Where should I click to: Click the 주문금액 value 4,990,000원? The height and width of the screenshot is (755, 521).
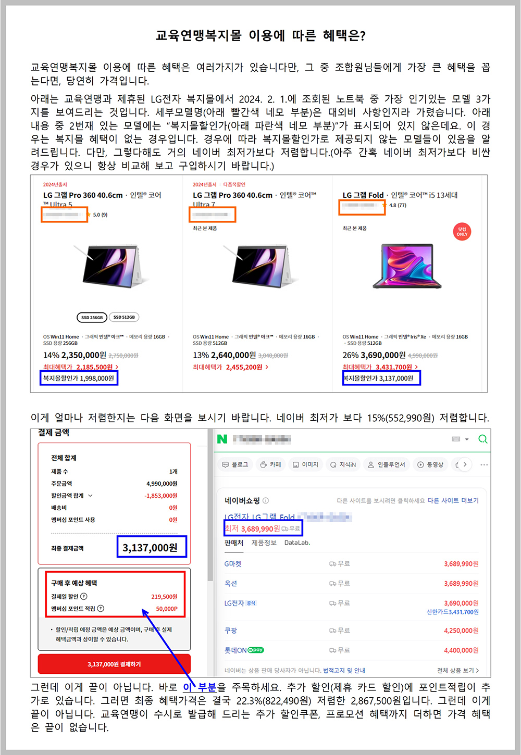point(162,484)
